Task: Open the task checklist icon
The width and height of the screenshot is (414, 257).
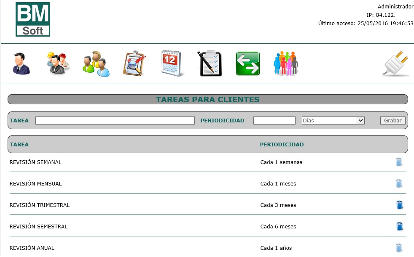Action: click(210, 64)
